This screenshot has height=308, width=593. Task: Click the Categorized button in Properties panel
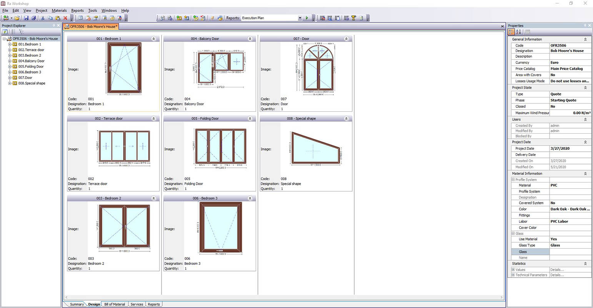coord(511,32)
